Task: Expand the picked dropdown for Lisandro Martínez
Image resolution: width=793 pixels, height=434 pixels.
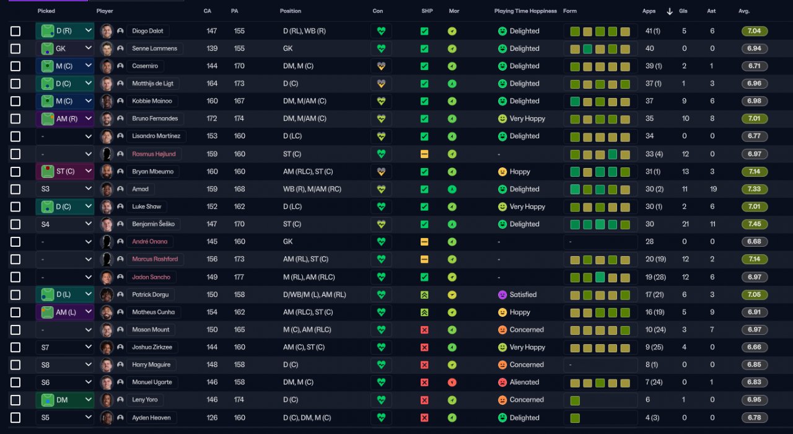Action: 65,136
